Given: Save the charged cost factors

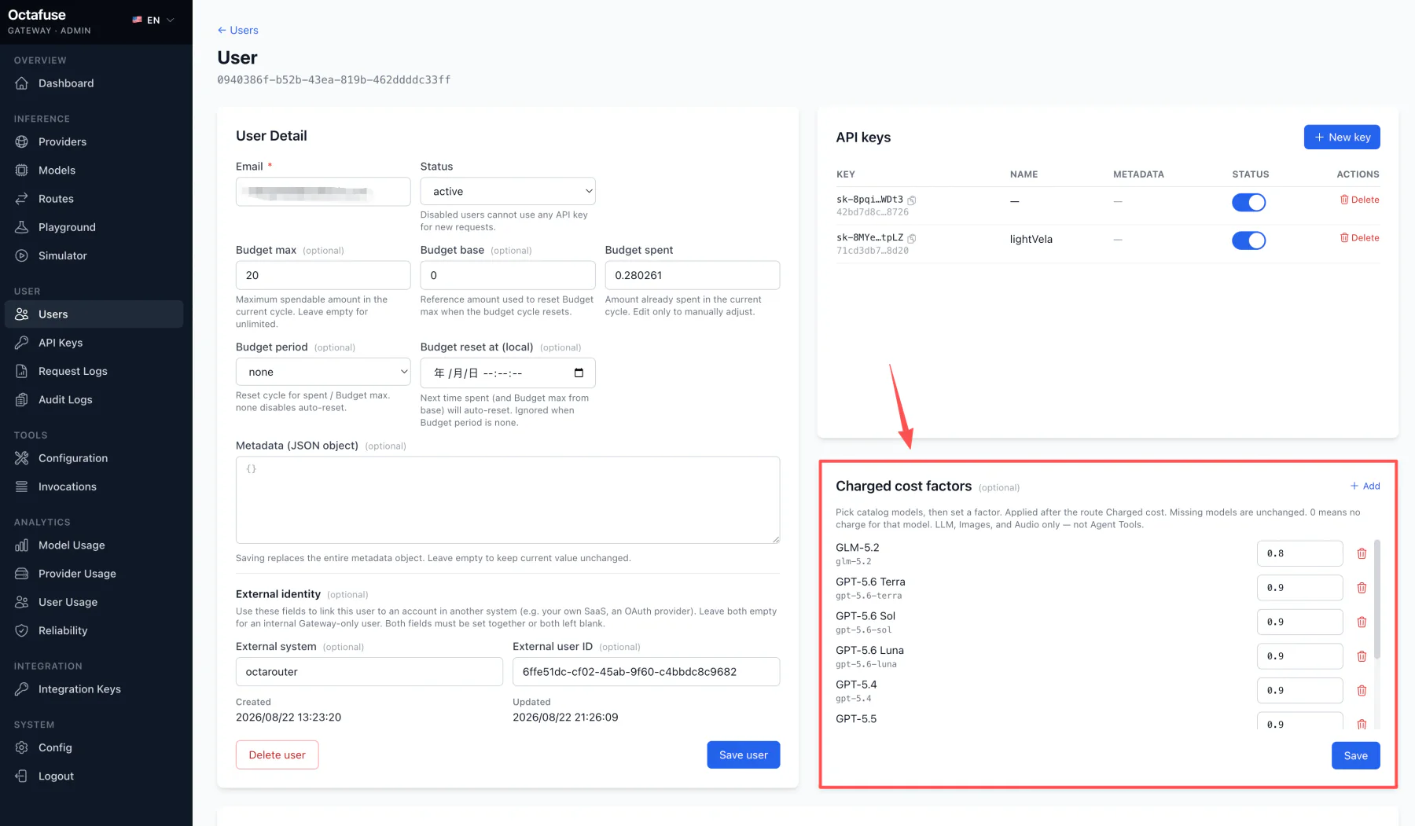Looking at the screenshot, I should tap(1355, 755).
